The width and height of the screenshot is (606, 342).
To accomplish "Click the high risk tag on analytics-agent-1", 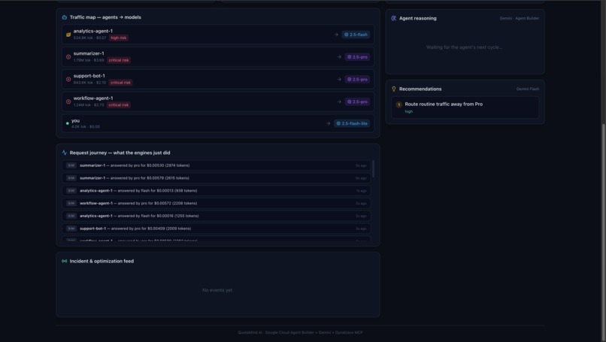I will pos(118,38).
